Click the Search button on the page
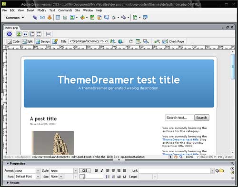The width and height of the screenshot is (238, 187). tap(202, 118)
